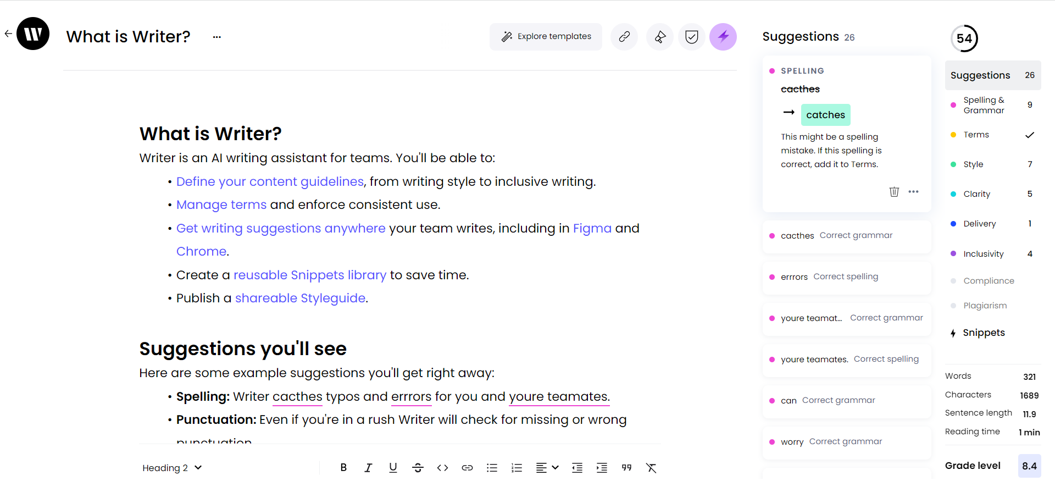Screen dimensions: 1055x492
Task: Insert a bulleted list
Action: pyautogui.click(x=492, y=468)
